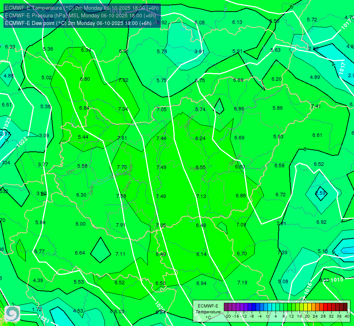Click the dew point value 6.80
Viewport: 354px width, 326px height.
click(85, 79)
